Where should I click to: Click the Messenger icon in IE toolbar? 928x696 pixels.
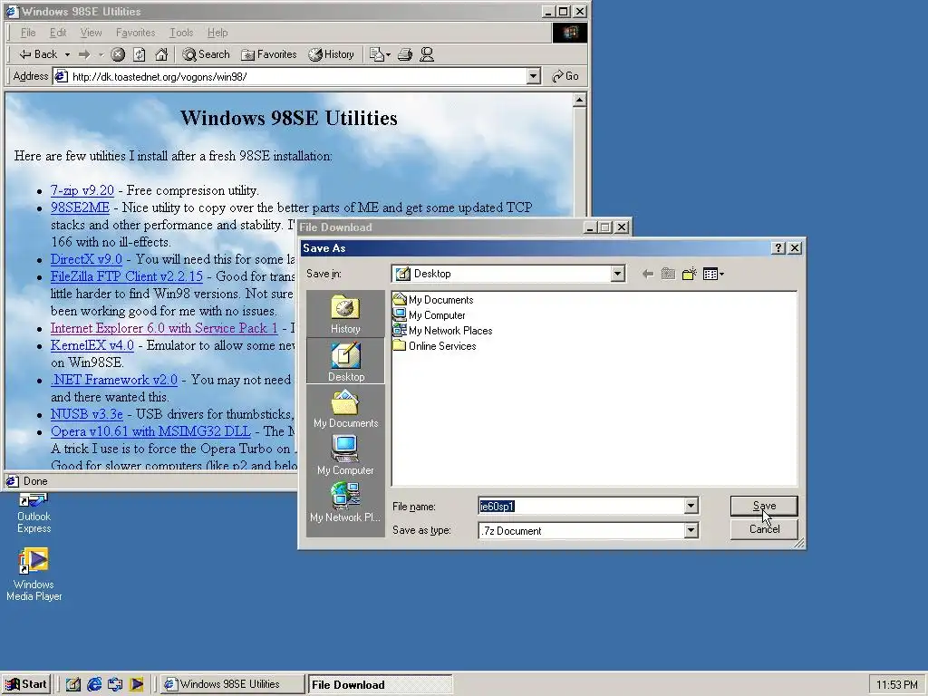[427, 54]
